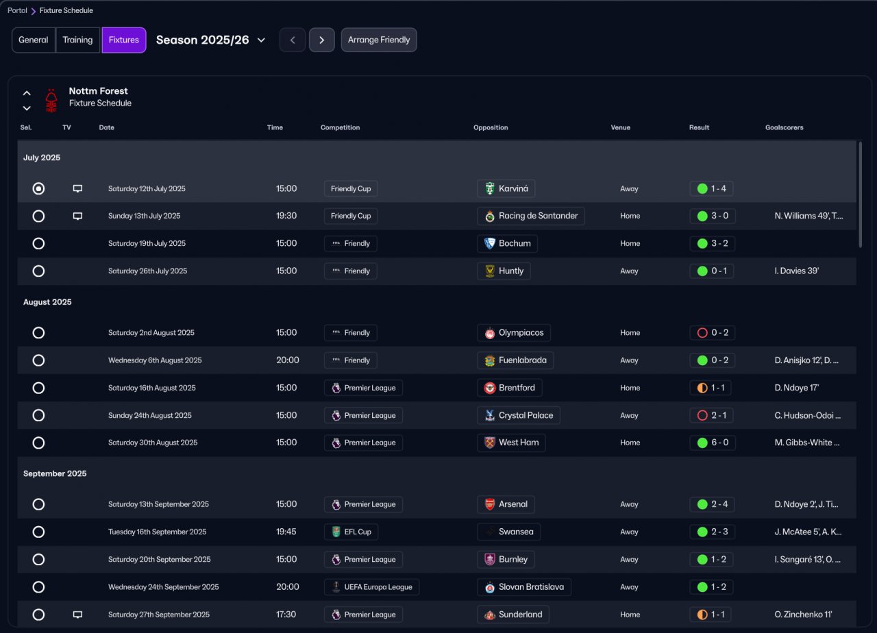Click the Slovan Bratislava club badge
877x633 pixels.
click(489, 587)
